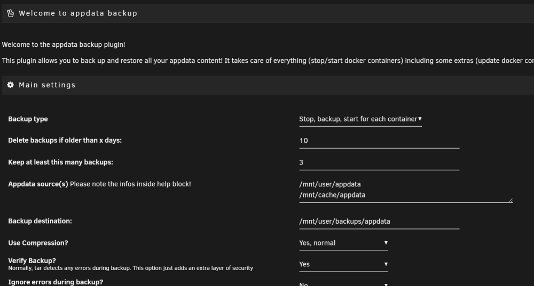
Task: Click the Delete backups older than days field
Action: click(x=379, y=141)
